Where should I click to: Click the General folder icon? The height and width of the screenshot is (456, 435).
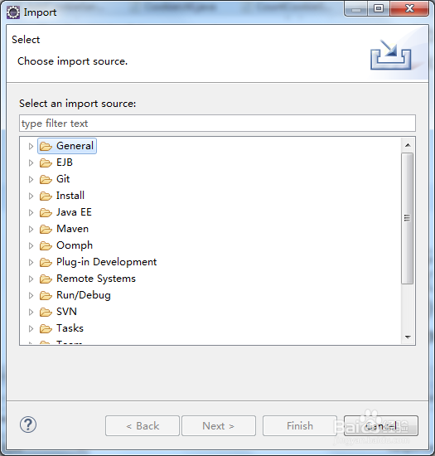pos(46,146)
